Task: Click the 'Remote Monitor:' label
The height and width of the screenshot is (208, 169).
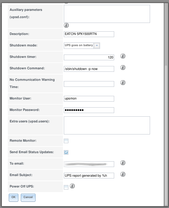Action: (23, 140)
